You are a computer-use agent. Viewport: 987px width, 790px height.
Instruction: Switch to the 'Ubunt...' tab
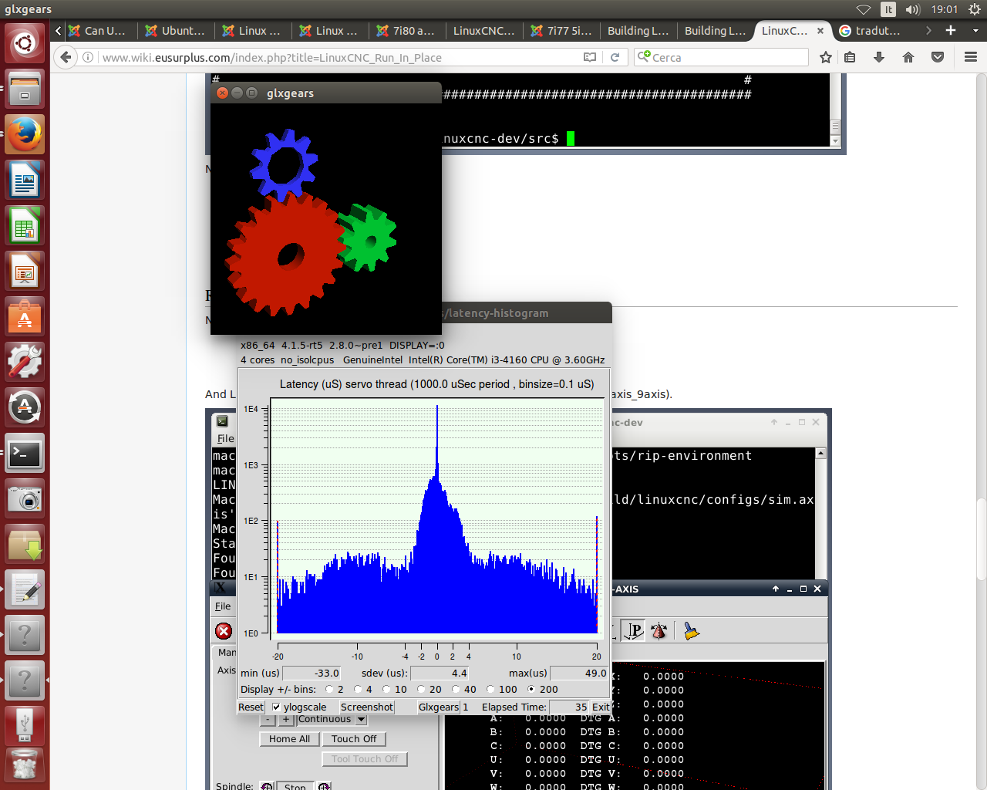point(175,30)
